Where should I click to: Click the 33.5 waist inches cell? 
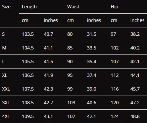[92, 48]
